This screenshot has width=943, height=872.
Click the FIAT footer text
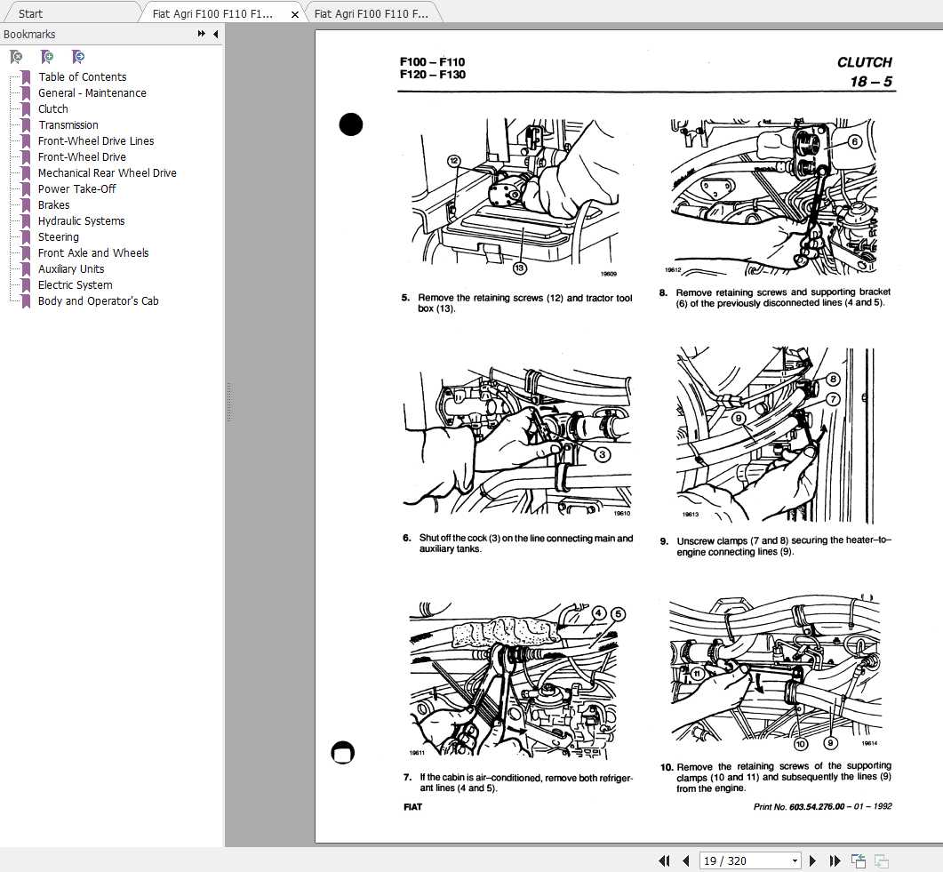(412, 807)
